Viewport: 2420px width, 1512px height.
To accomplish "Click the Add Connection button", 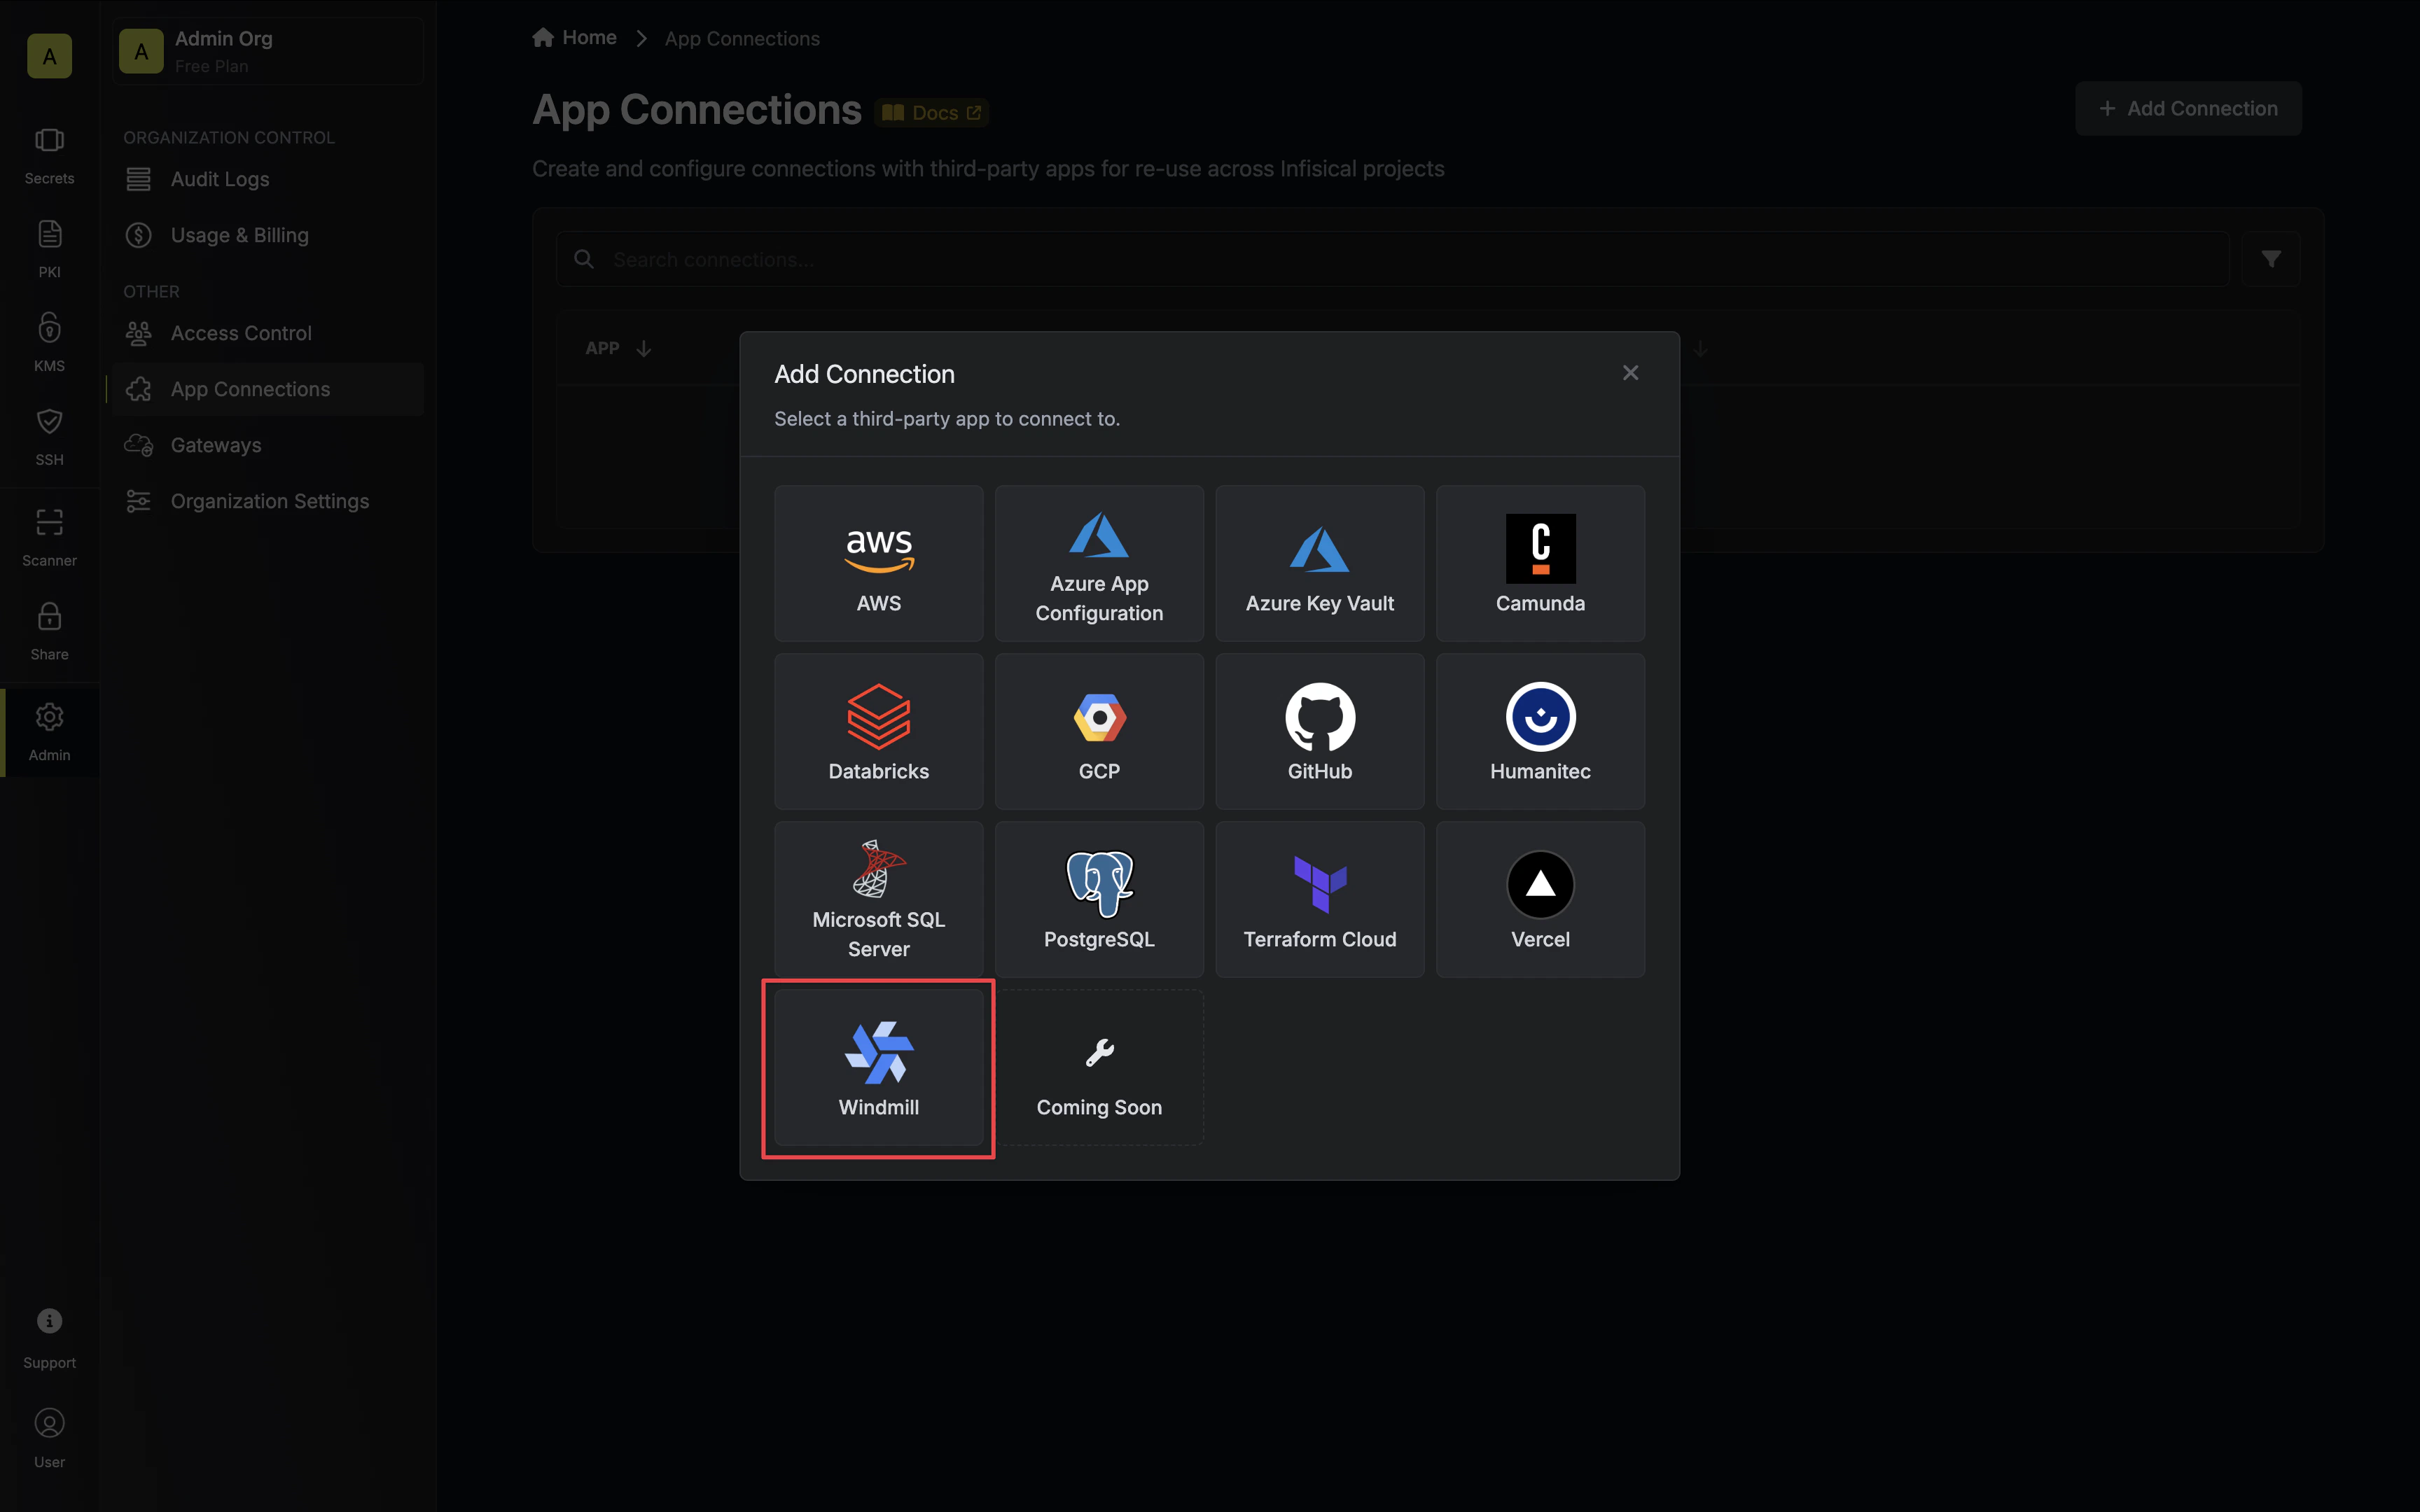I will [x=2188, y=108].
